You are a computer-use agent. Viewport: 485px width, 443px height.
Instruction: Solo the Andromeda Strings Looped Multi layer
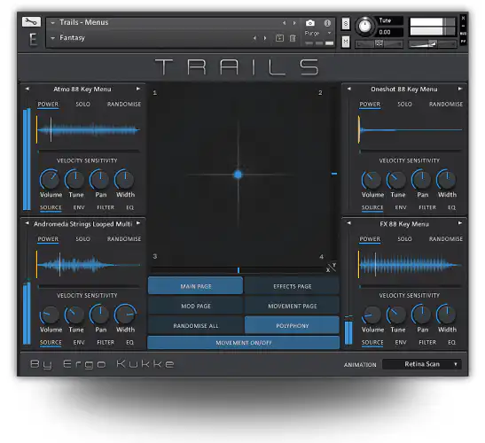tap(83, 239)
